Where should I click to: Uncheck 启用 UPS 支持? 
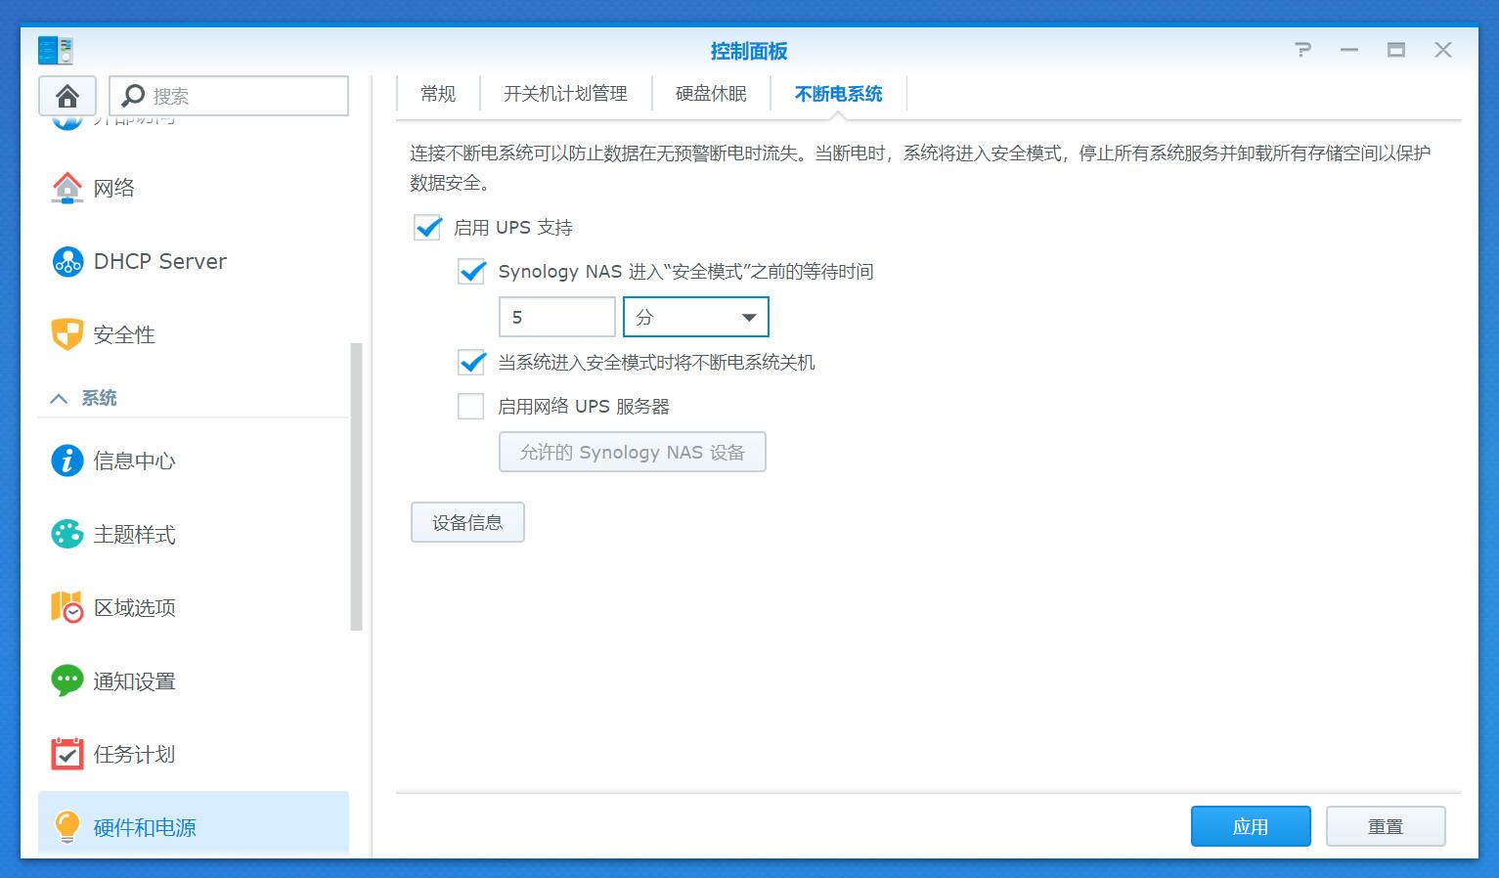tap(427, 227)
